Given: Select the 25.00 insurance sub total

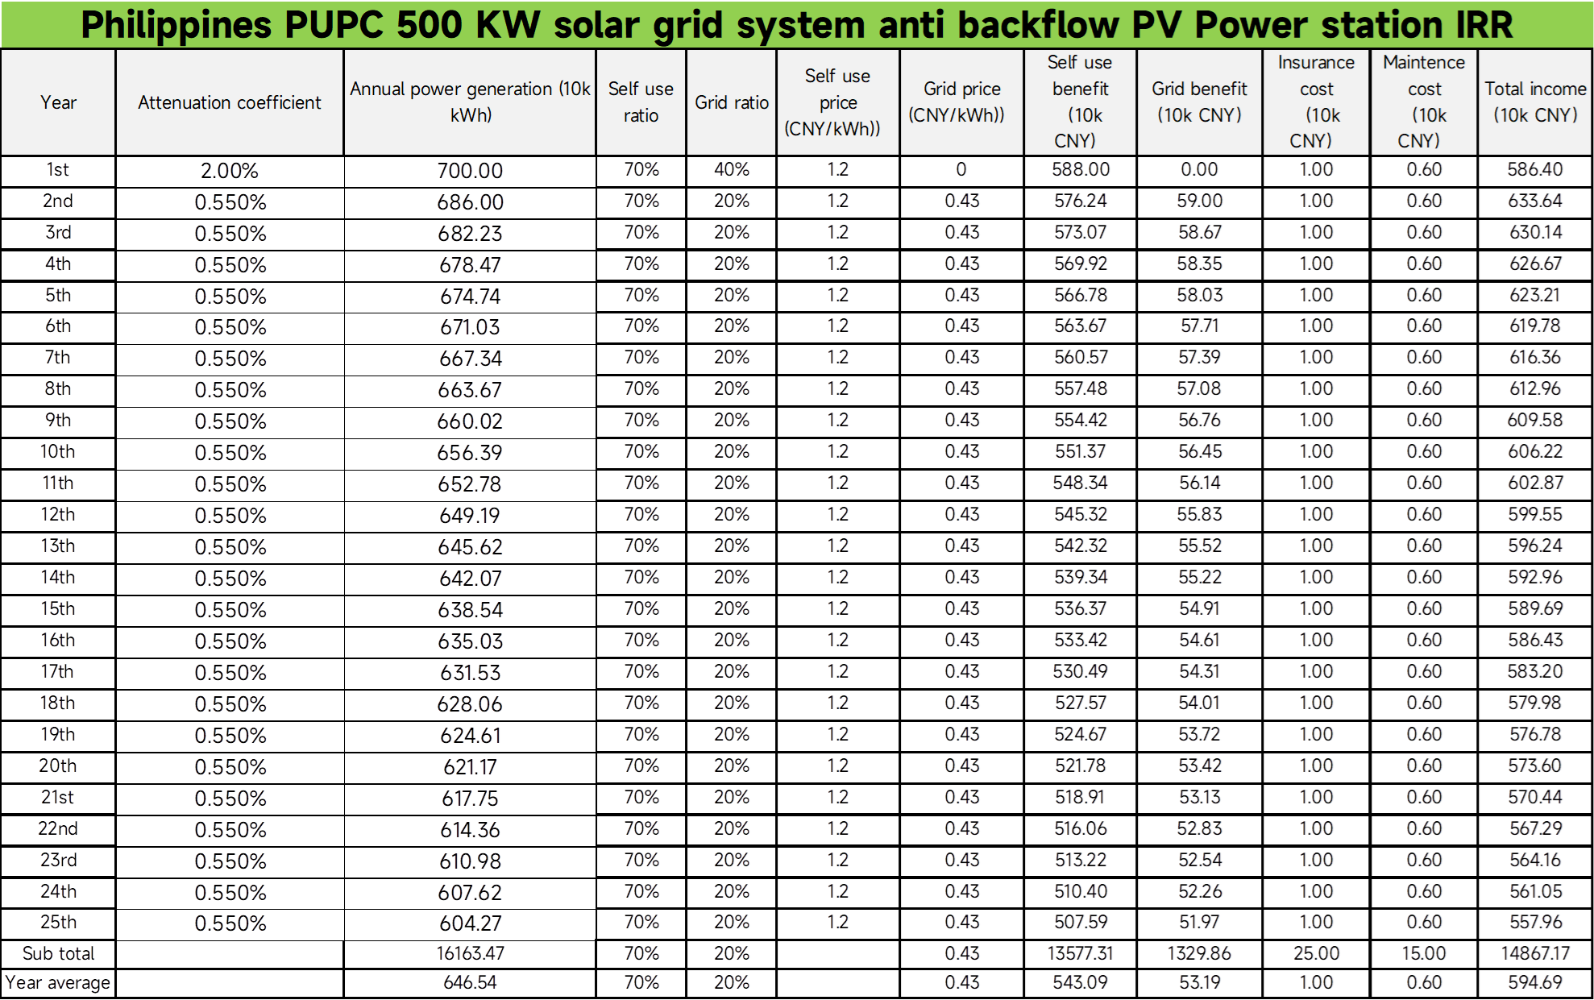Looking at the screenshot, I should 1317,954.
